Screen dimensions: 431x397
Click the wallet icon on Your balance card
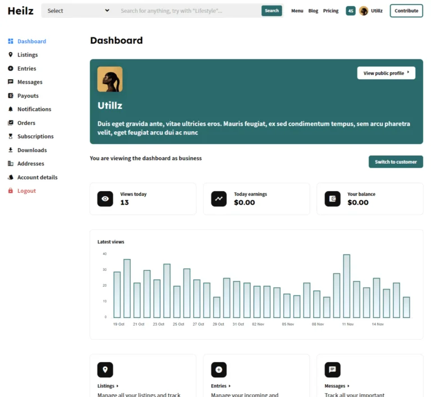coord(332,198)
